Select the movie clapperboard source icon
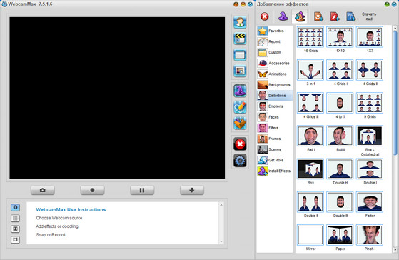Viewport: 399px width, 260px height. [x=240, y=39]
